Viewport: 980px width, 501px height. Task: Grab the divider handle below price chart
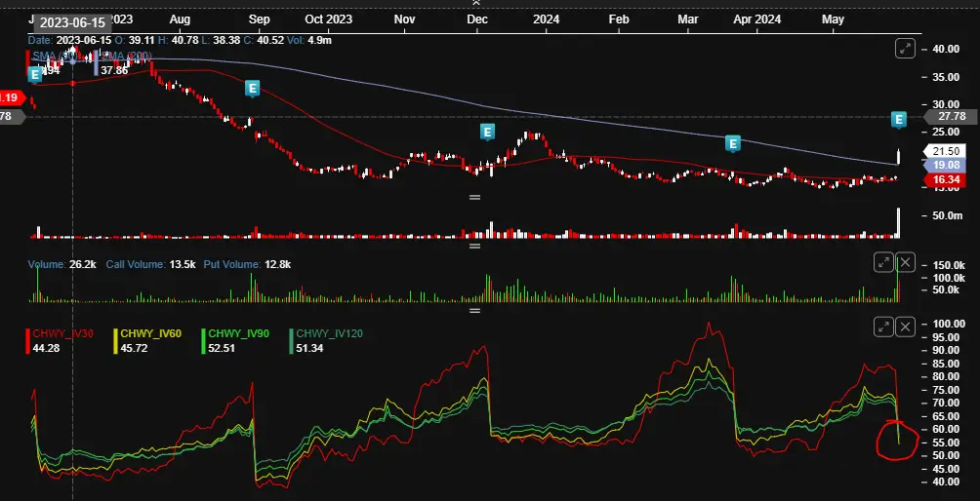click(x=474, y=197)
